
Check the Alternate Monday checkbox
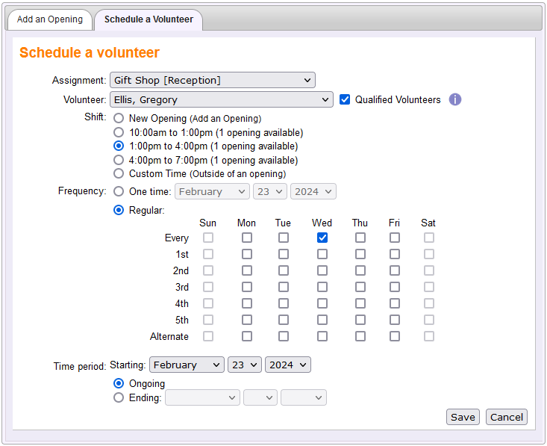(x=247, y=336)
